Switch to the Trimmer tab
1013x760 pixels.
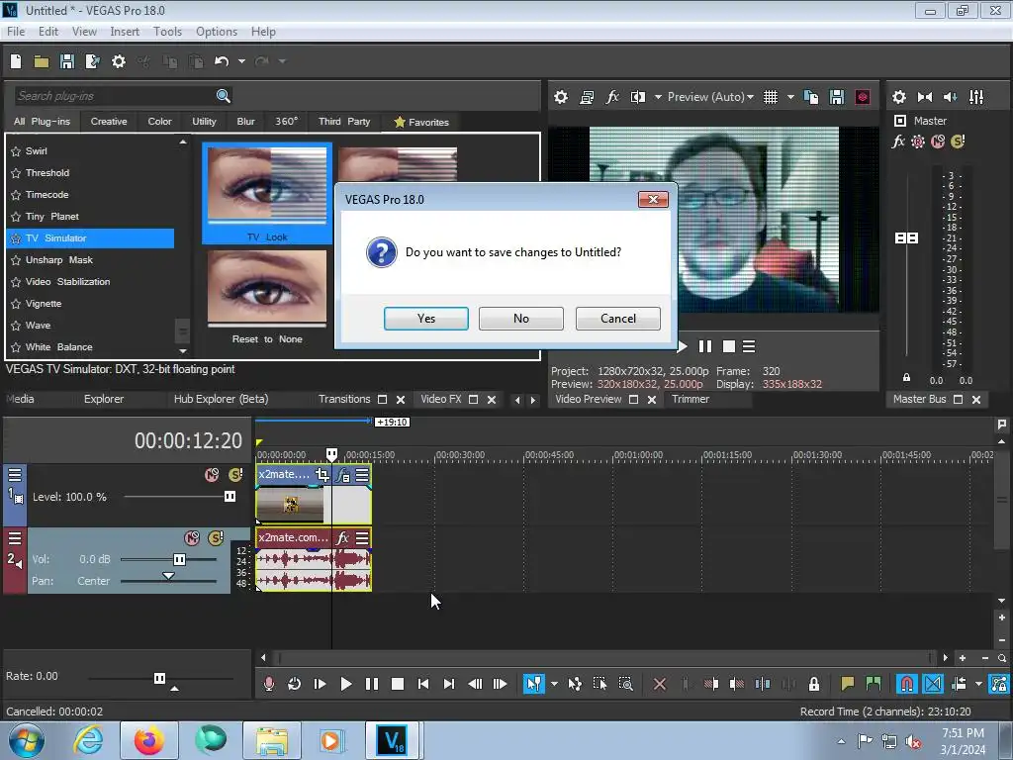(690, 399)
